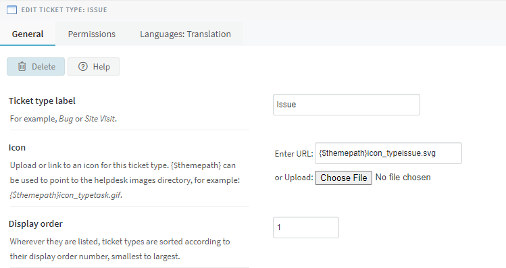This screenshot has width=506, height=268.
Task: Click the 'Icon' section heading
Action: (x=17, y=148)
